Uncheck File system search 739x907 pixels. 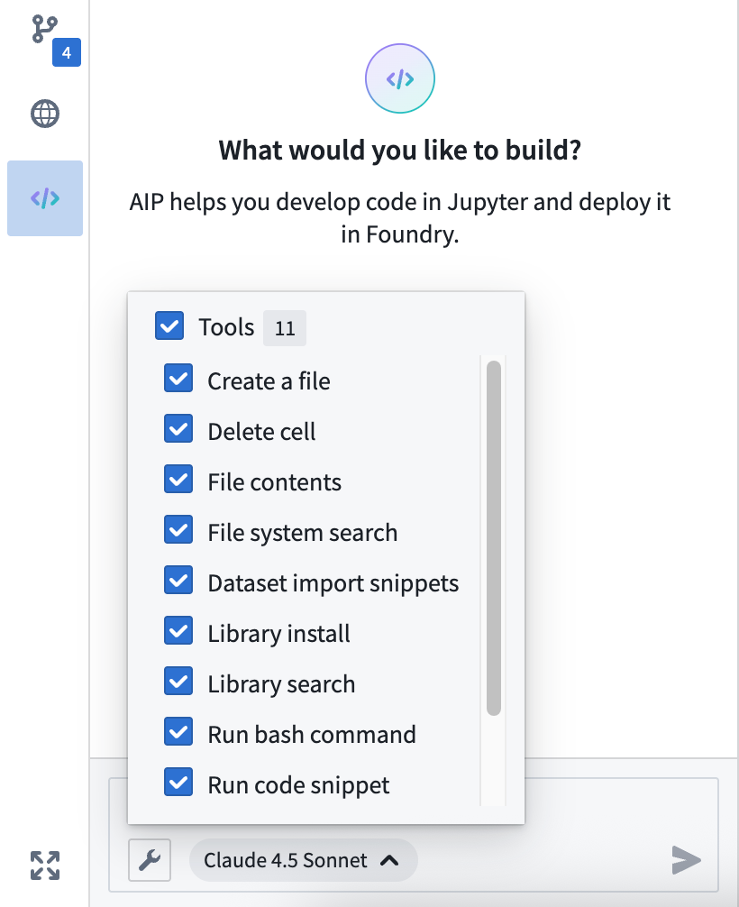178,529
